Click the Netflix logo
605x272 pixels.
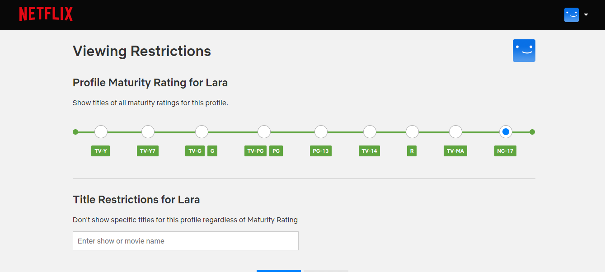click(46, 14)
